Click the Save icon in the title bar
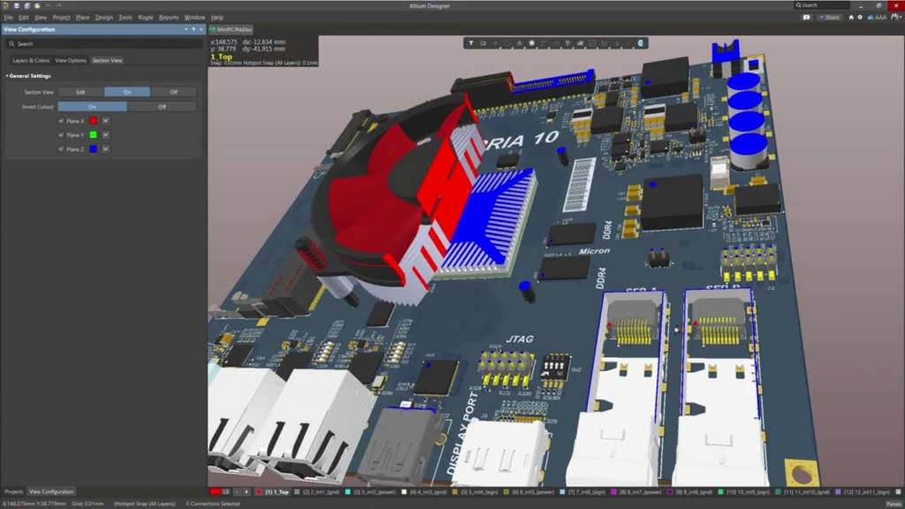Viewport: 905px width, 509px height. (x=16, y=5)
